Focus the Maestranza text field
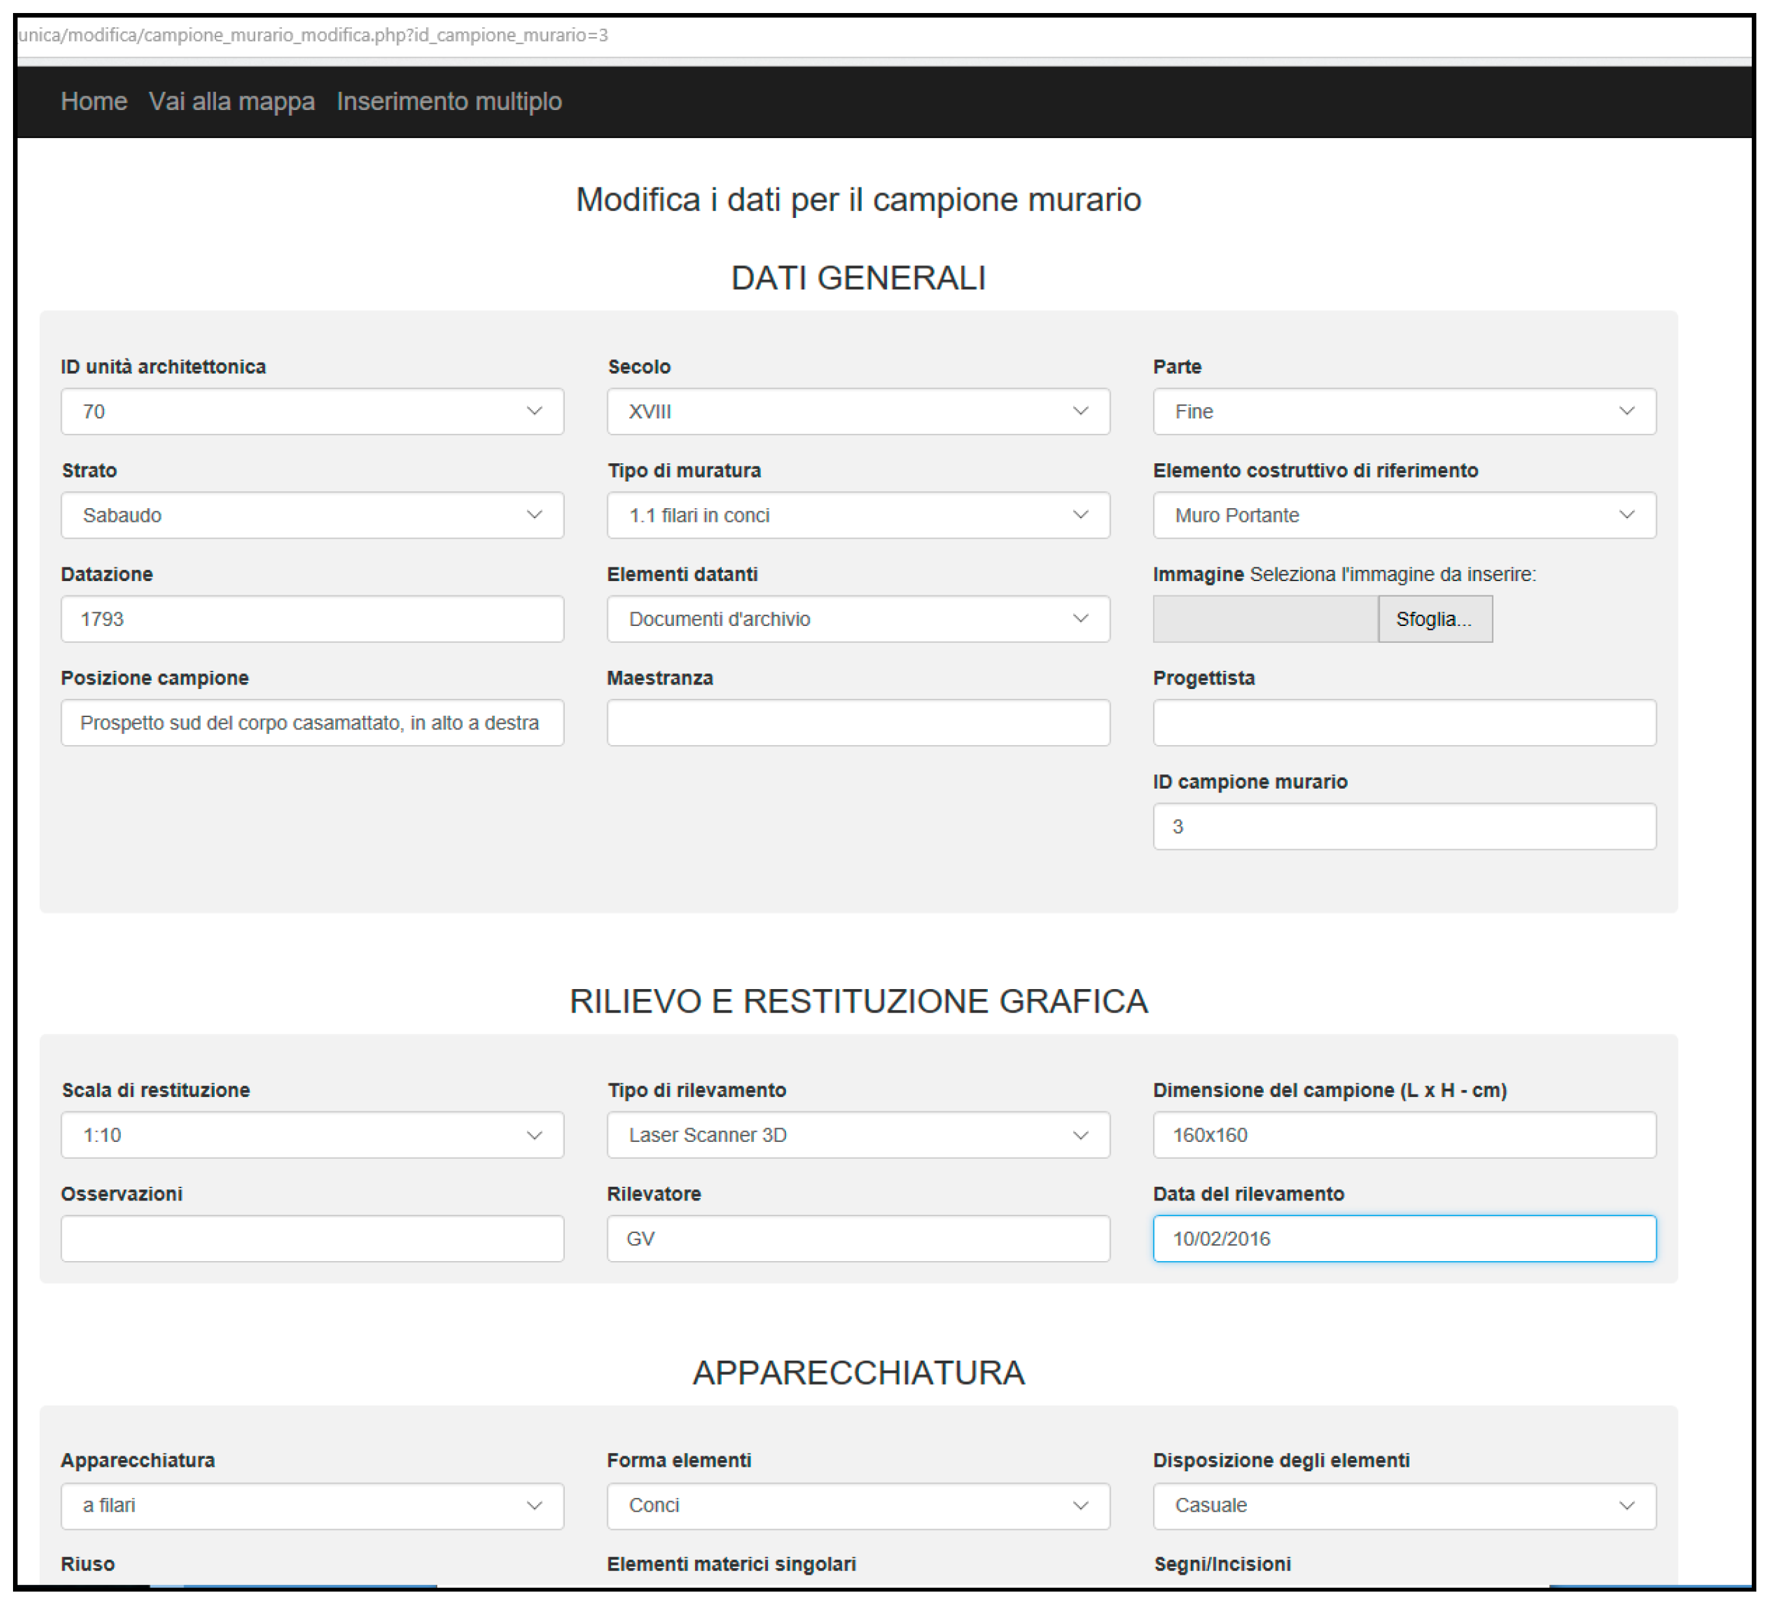This screenshot has width=1770, height=1602. pos(858,722)
